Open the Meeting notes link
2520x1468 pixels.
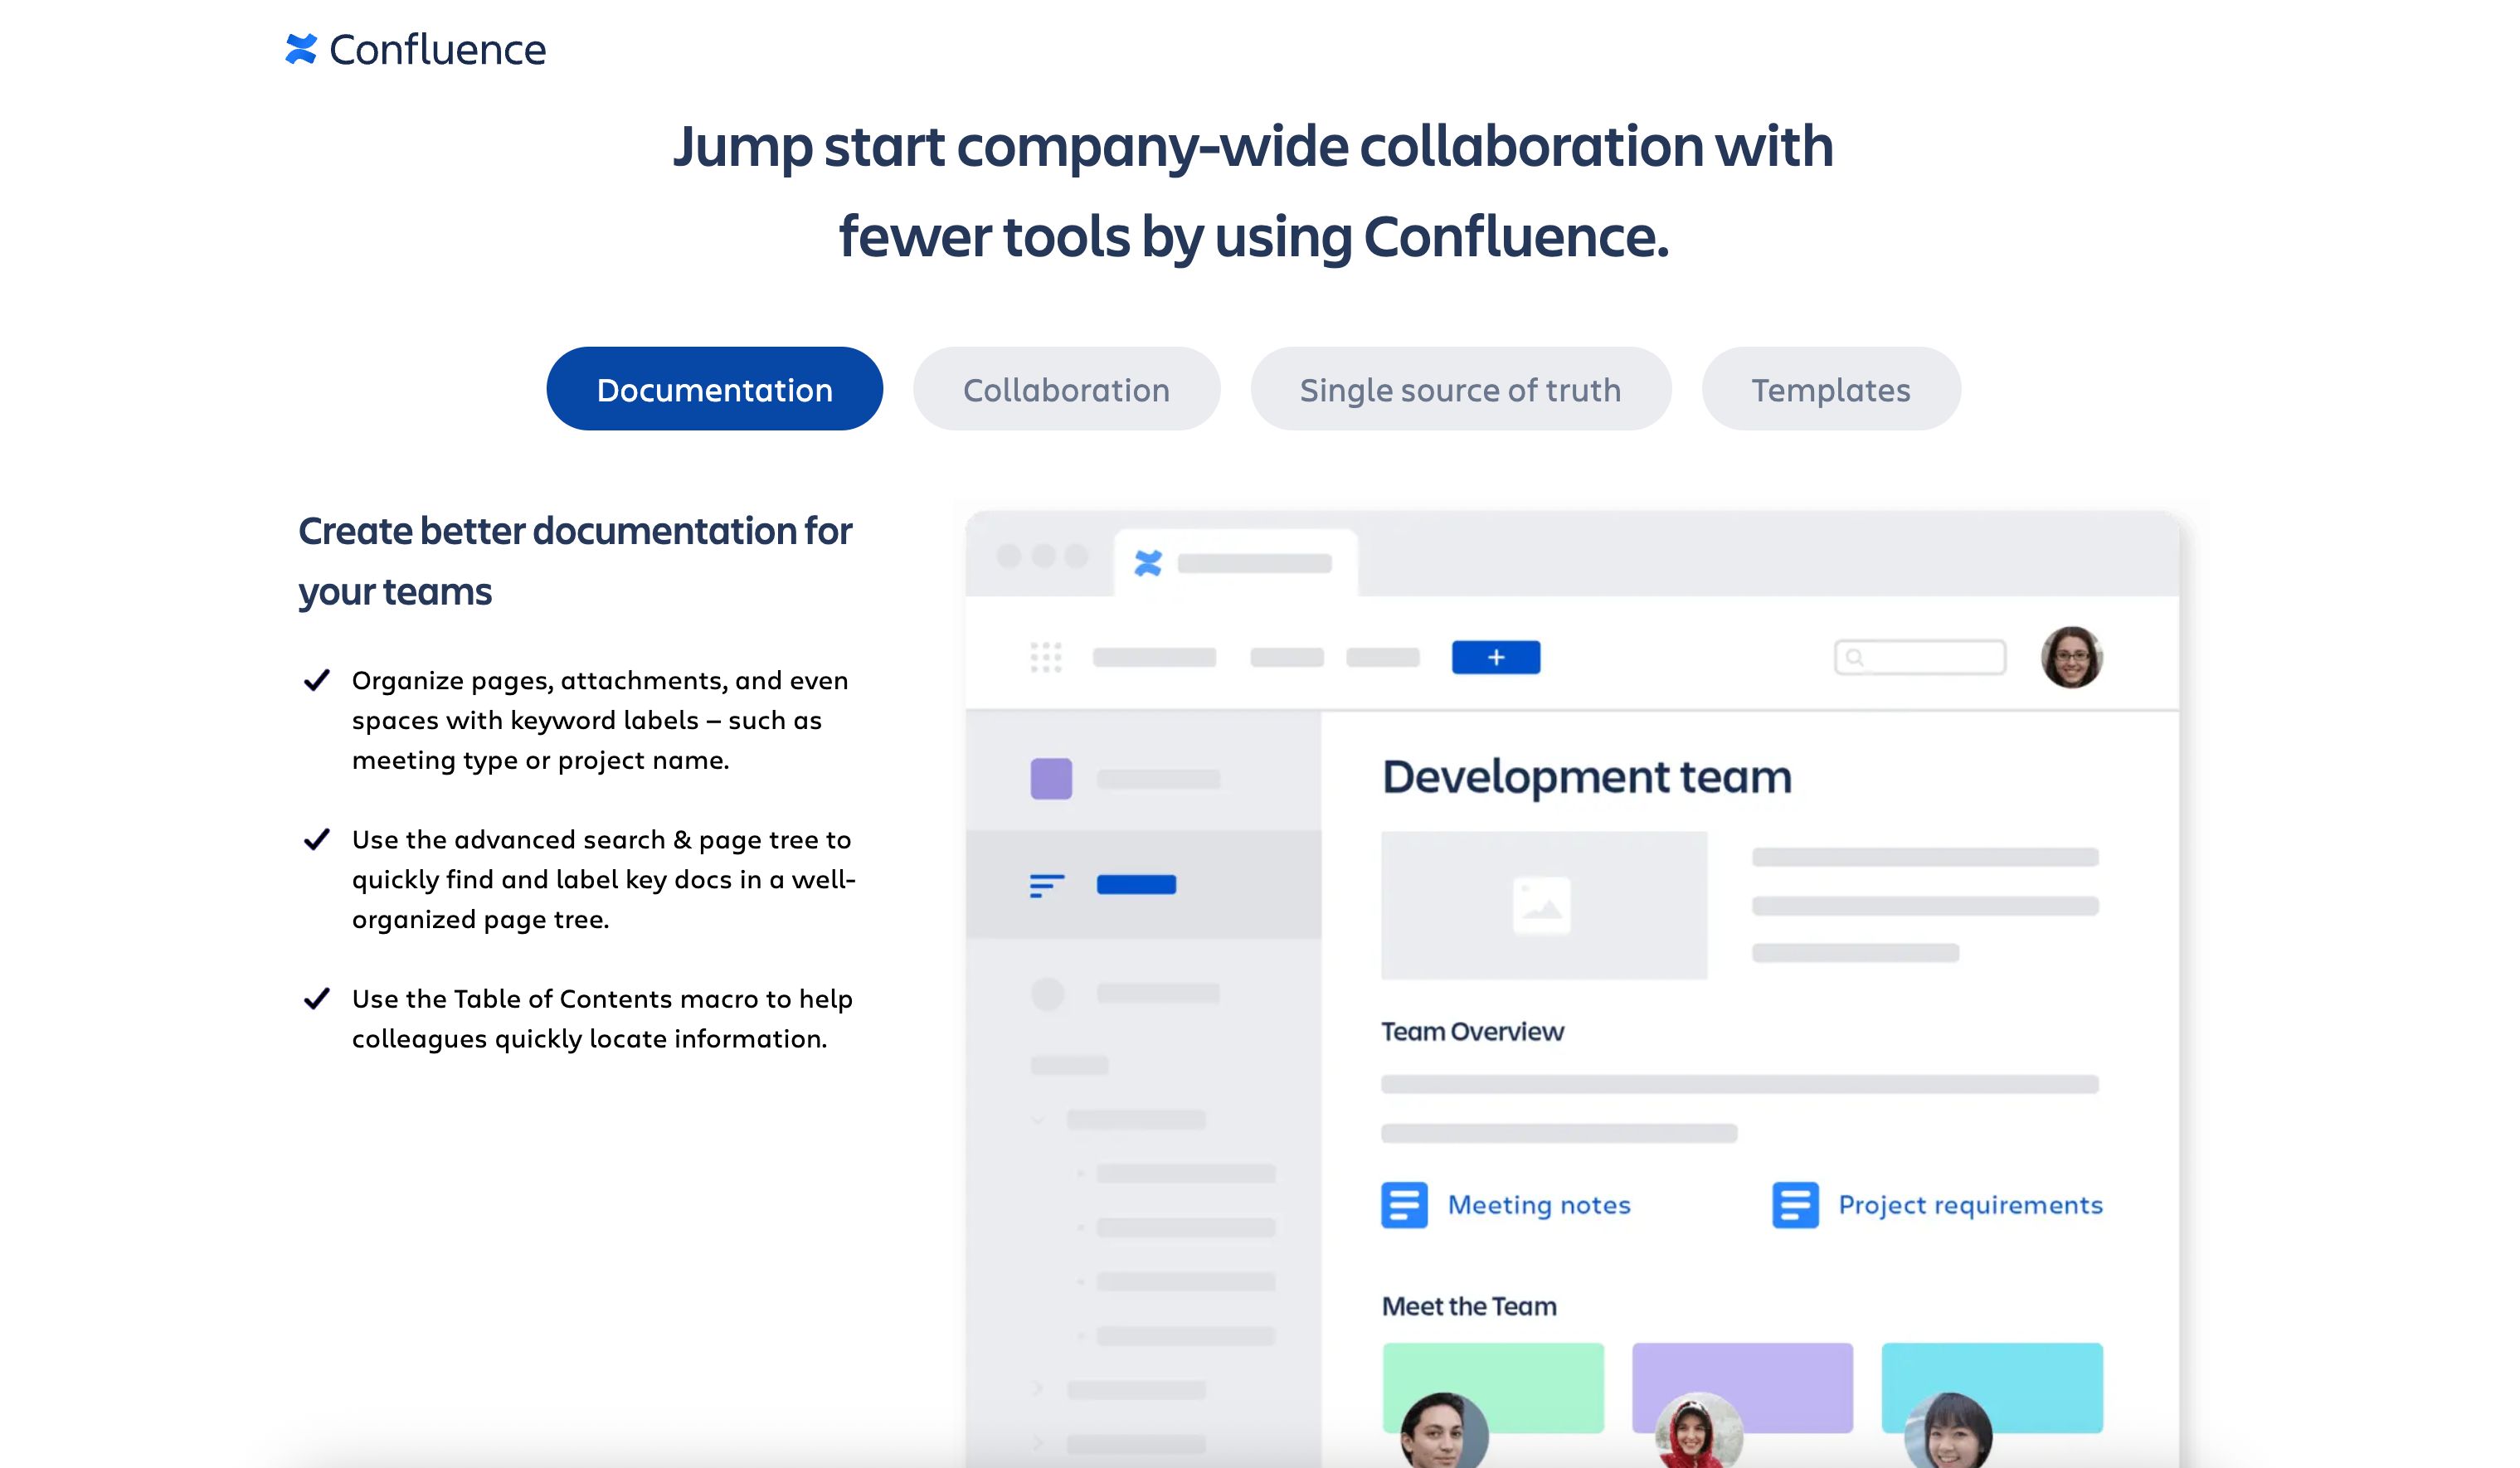click(x=1539, y=1205)
